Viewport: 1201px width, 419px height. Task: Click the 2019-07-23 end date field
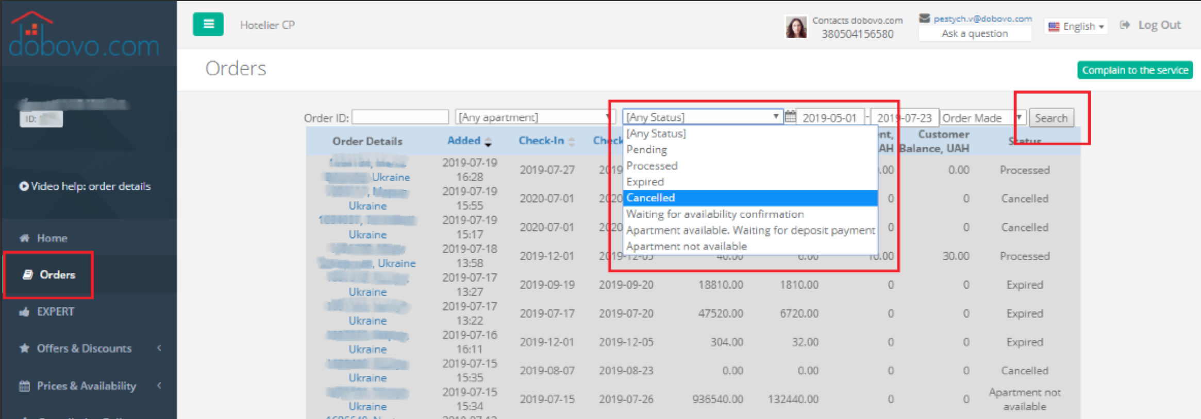[905, 118]
